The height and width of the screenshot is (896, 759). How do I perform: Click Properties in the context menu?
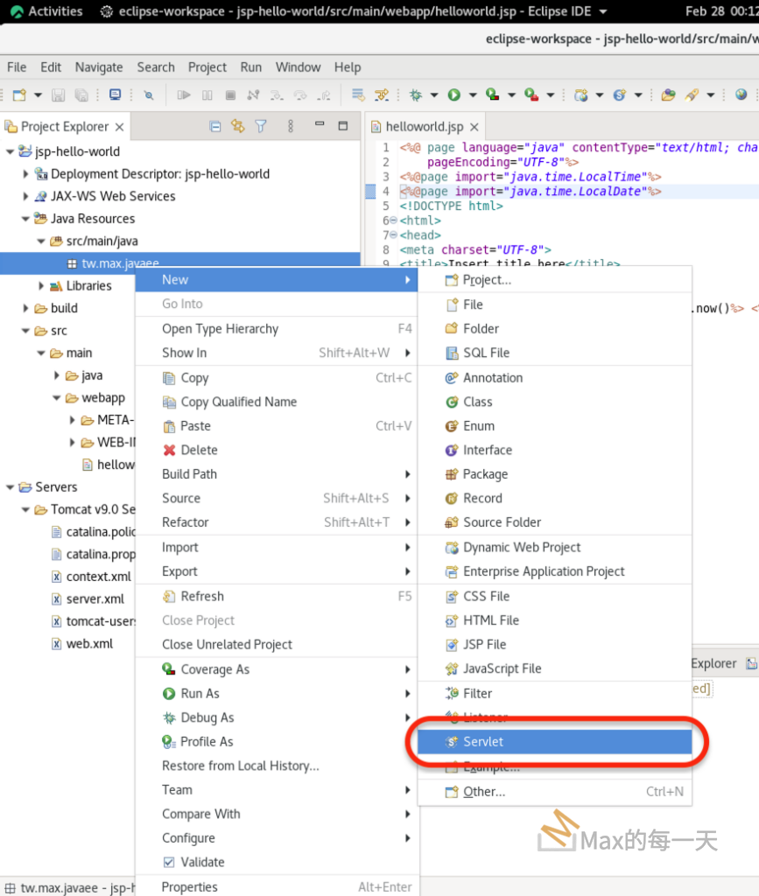tap(189, 886)
